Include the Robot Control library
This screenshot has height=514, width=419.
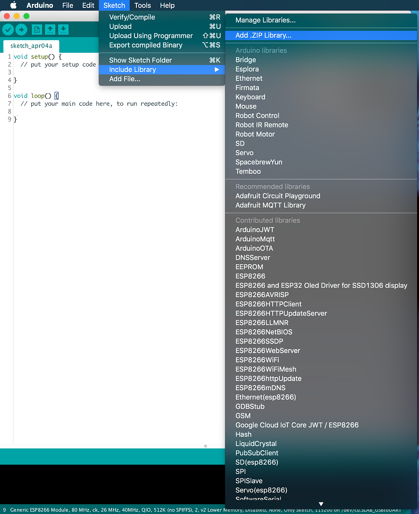(x=321, y=116)
